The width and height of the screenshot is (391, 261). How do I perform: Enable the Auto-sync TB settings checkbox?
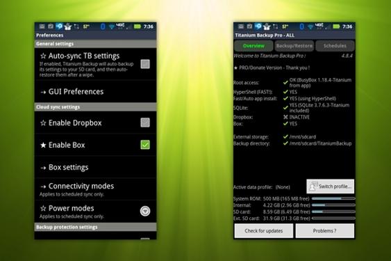pyautogui.click(x=145, y=64)
